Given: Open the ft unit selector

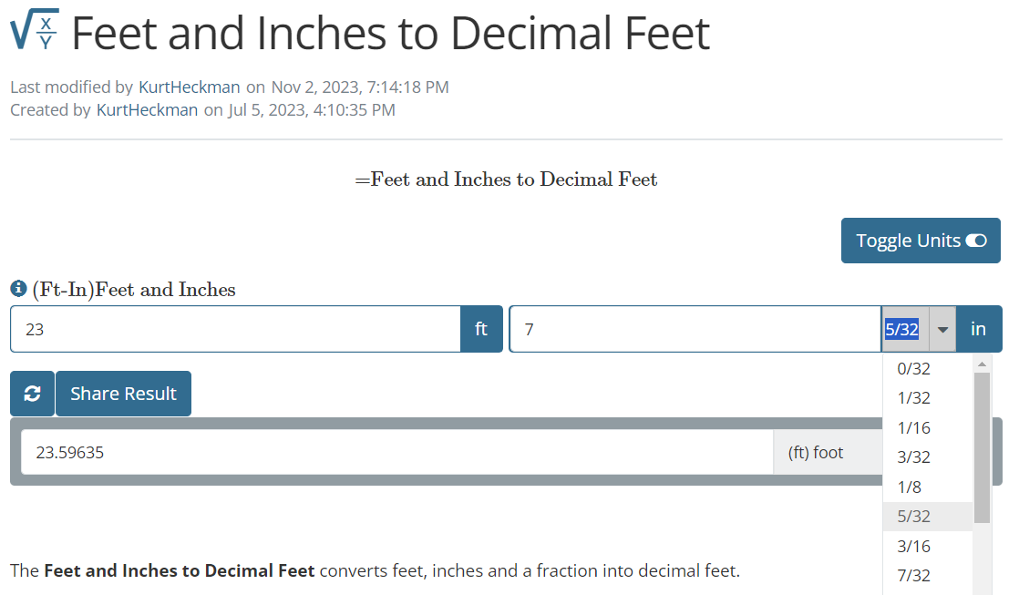Looking at the screenshot, I should (x=481, y=329).
